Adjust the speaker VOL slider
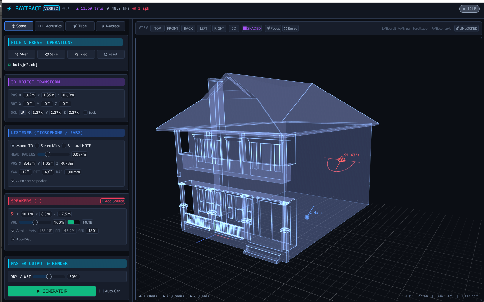 click(35, 222)
